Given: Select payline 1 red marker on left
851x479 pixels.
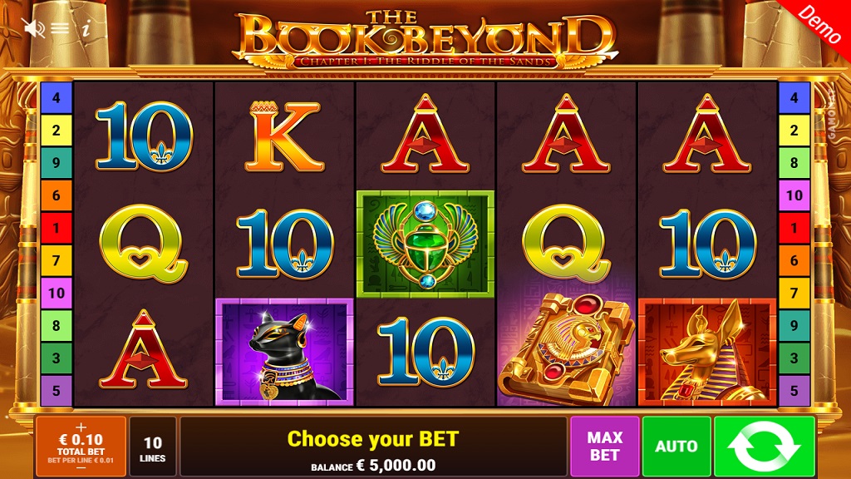Looking at the screenshot, I should click(57, 228).
